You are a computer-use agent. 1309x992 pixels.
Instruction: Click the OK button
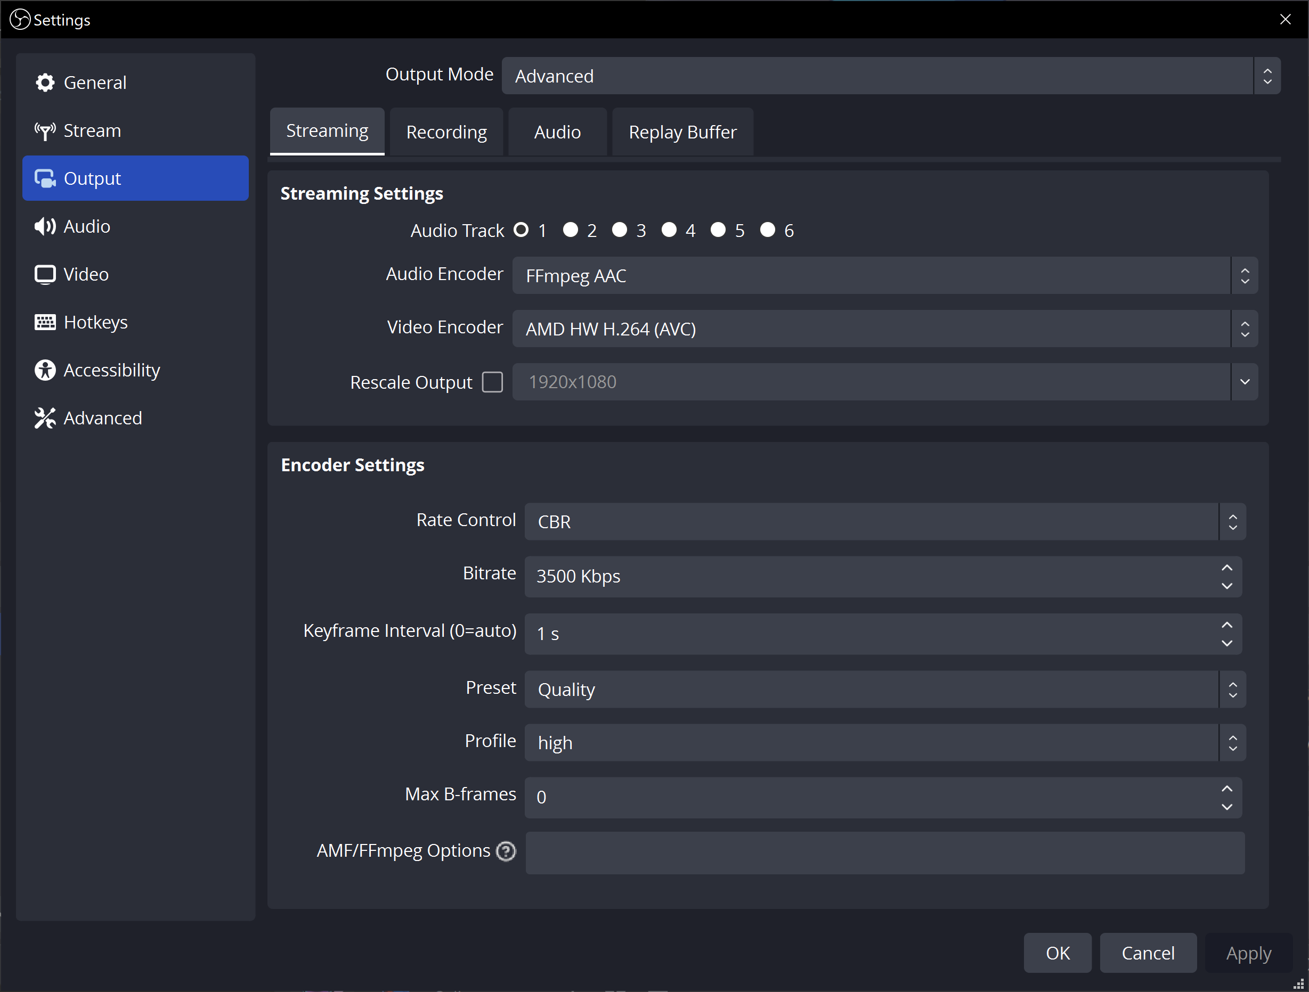point(1057,953)
